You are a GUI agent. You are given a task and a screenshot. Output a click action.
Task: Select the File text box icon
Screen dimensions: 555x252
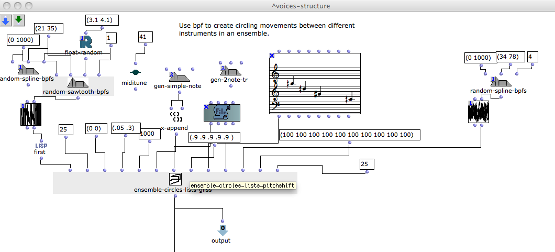(x=221, y=113)
